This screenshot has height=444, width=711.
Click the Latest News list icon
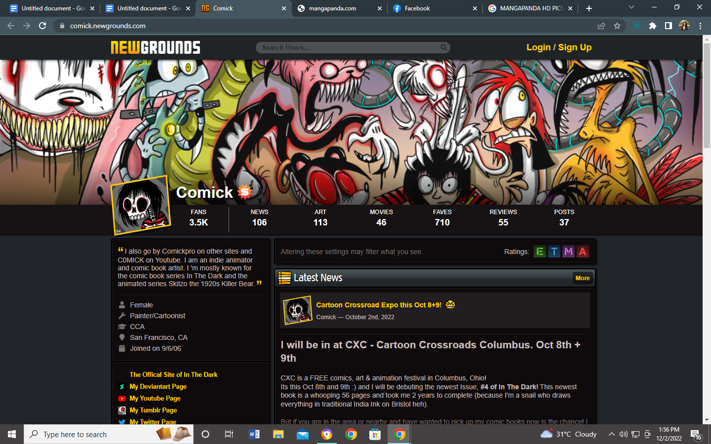click(x=284, y=278)
